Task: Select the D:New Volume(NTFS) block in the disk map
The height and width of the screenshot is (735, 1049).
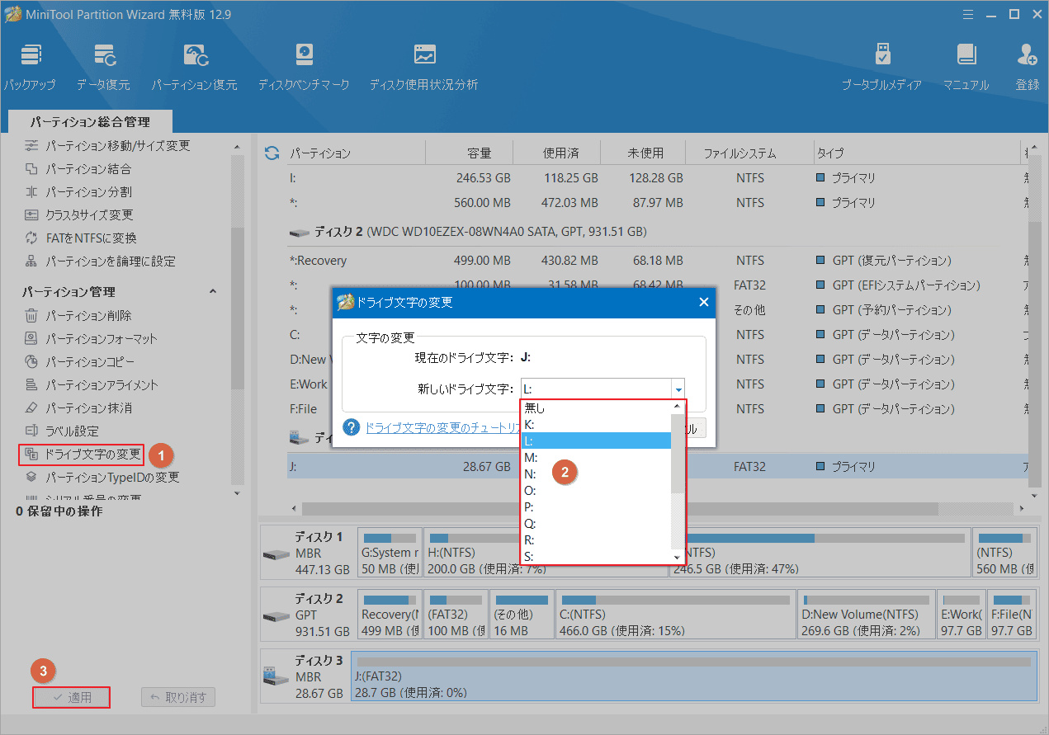Action: coord(867,615)
